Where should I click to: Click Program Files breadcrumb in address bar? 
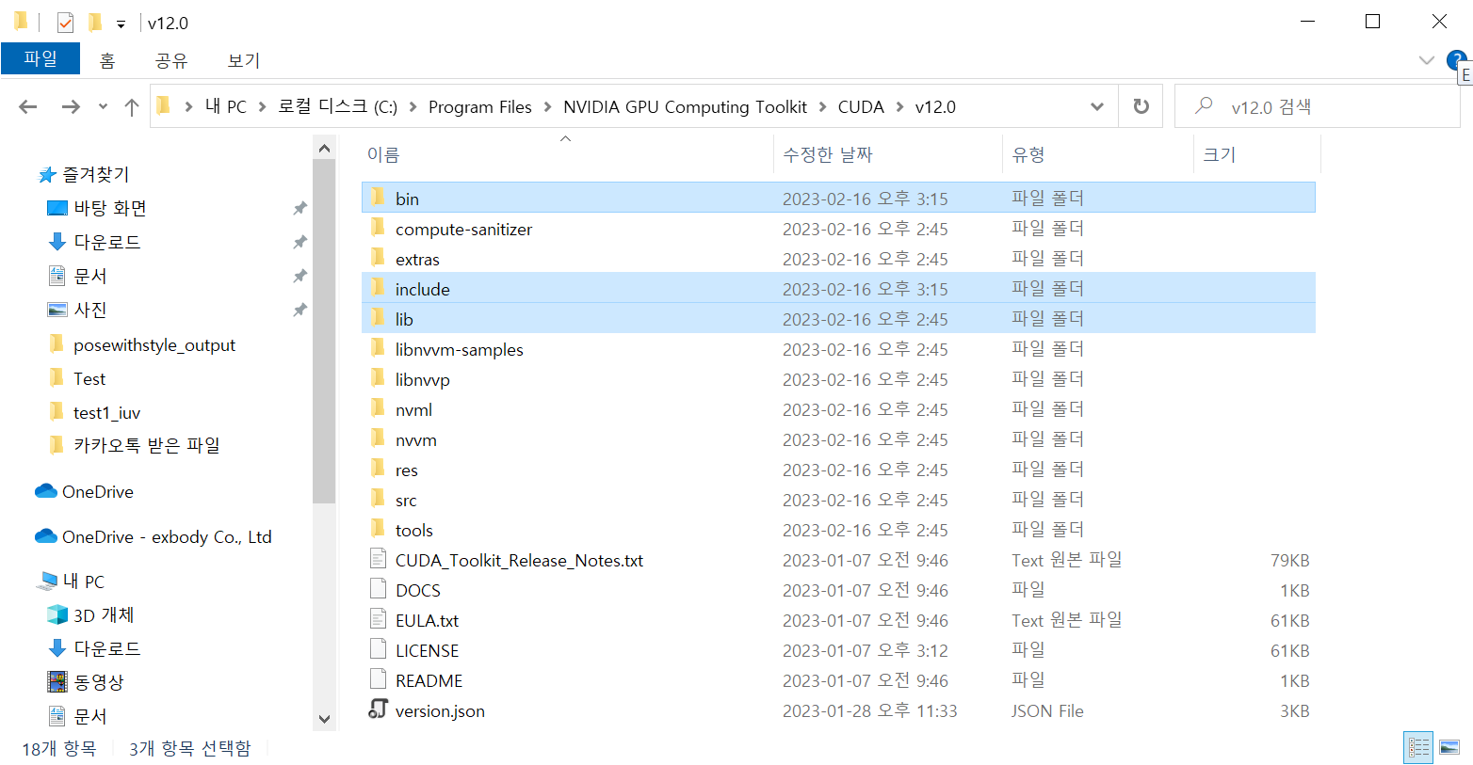[x=480, y=106]
